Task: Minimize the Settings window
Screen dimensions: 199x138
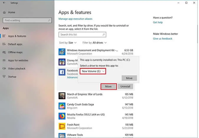Action: [178, 3]
